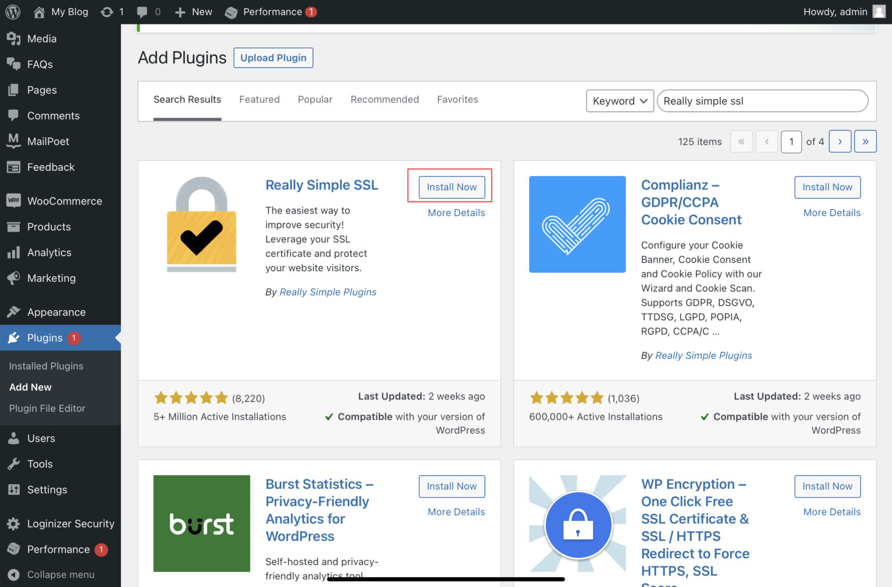Go to next results page arrow
This screenshot has height=587, width=892.
[840, 141]
